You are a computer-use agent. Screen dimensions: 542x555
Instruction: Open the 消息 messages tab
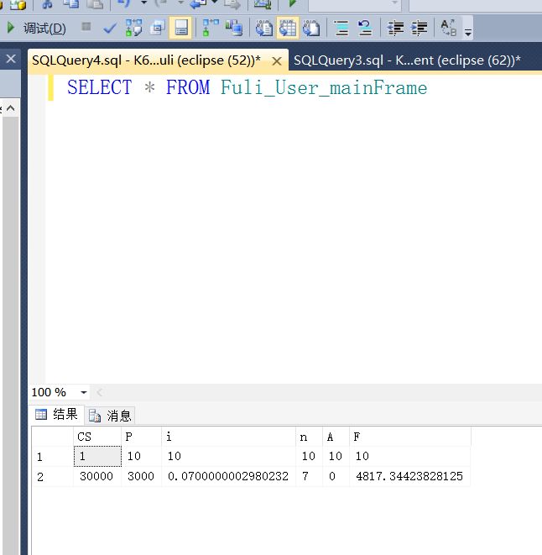click(x=110, y=415)
